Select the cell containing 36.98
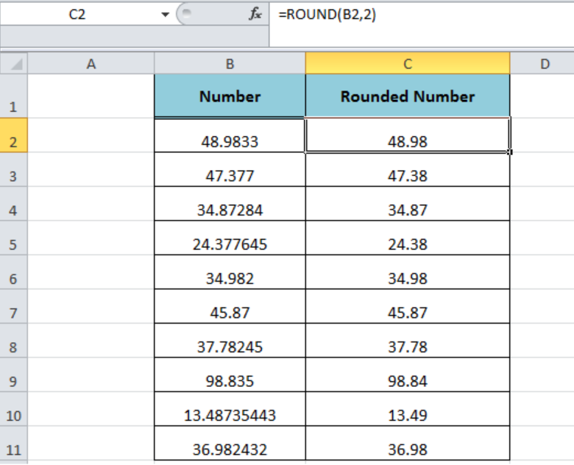The height and width of the screenshot is (465, 574). coord(408,444)
